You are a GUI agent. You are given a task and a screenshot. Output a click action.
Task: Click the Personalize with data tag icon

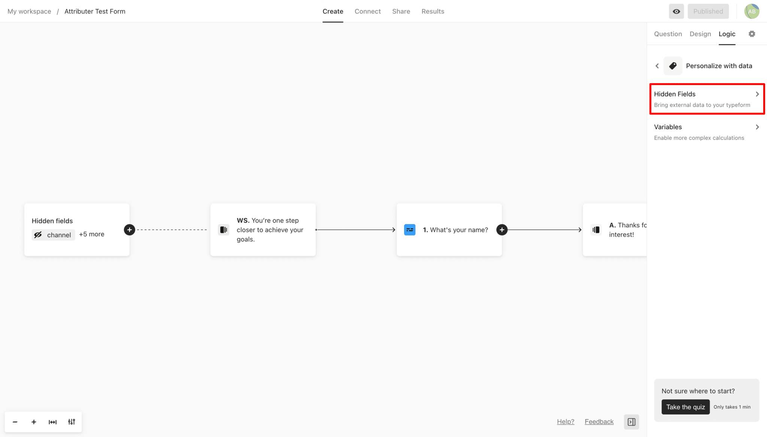pos(673,66)
